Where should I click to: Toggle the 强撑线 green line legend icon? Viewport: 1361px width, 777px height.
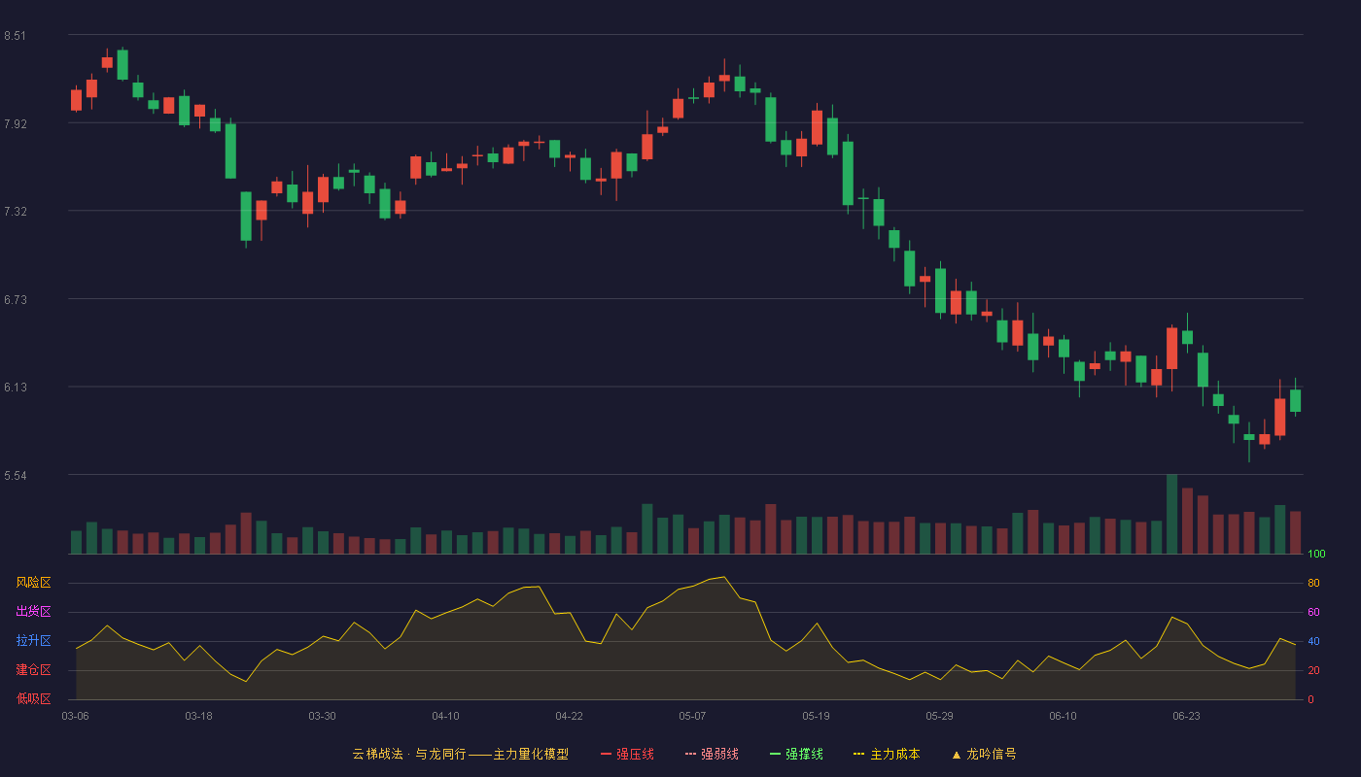point(775,754)
